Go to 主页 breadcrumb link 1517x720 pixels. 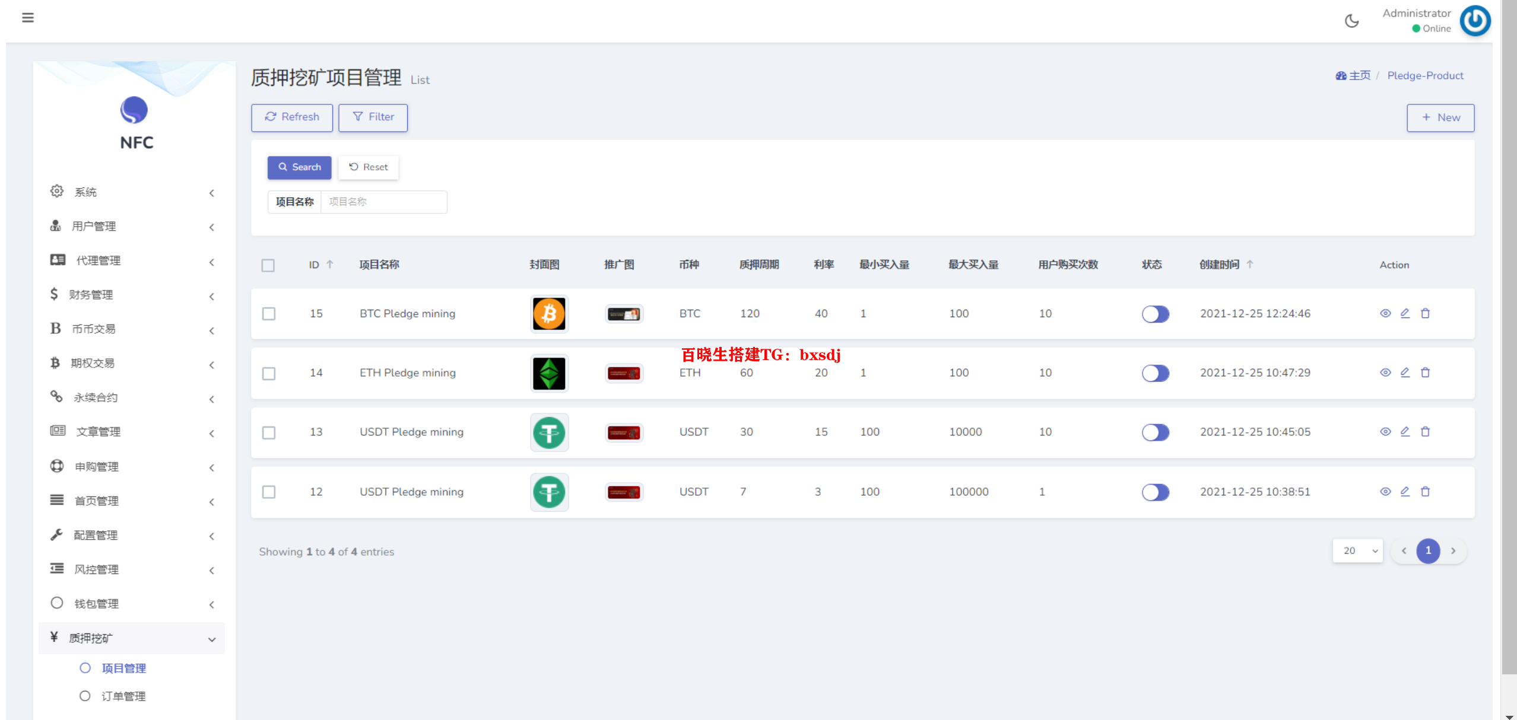click(1353, 76)
